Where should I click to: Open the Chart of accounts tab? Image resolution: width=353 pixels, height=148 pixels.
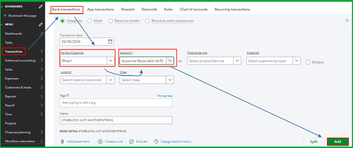194,10
